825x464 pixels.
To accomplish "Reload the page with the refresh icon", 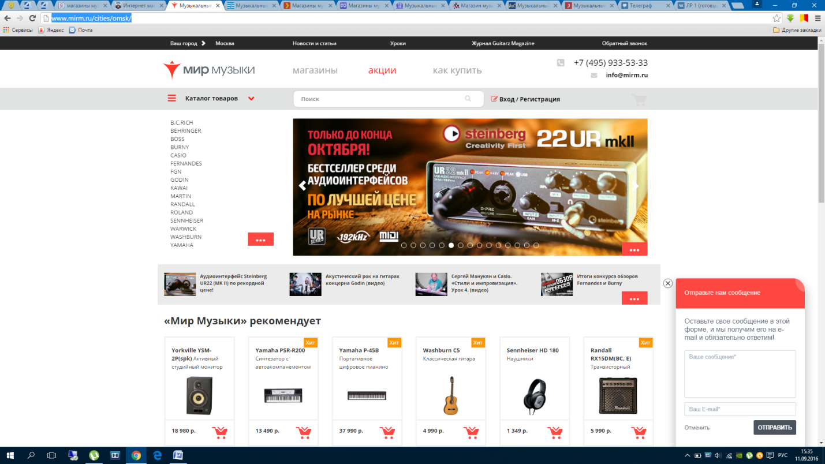I will click(32, 18).
